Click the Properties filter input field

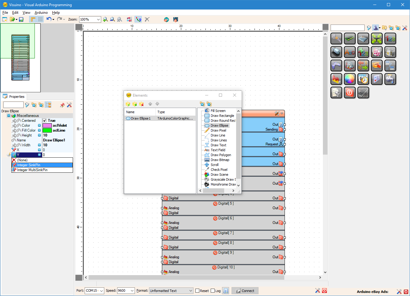tap(13, 105)
